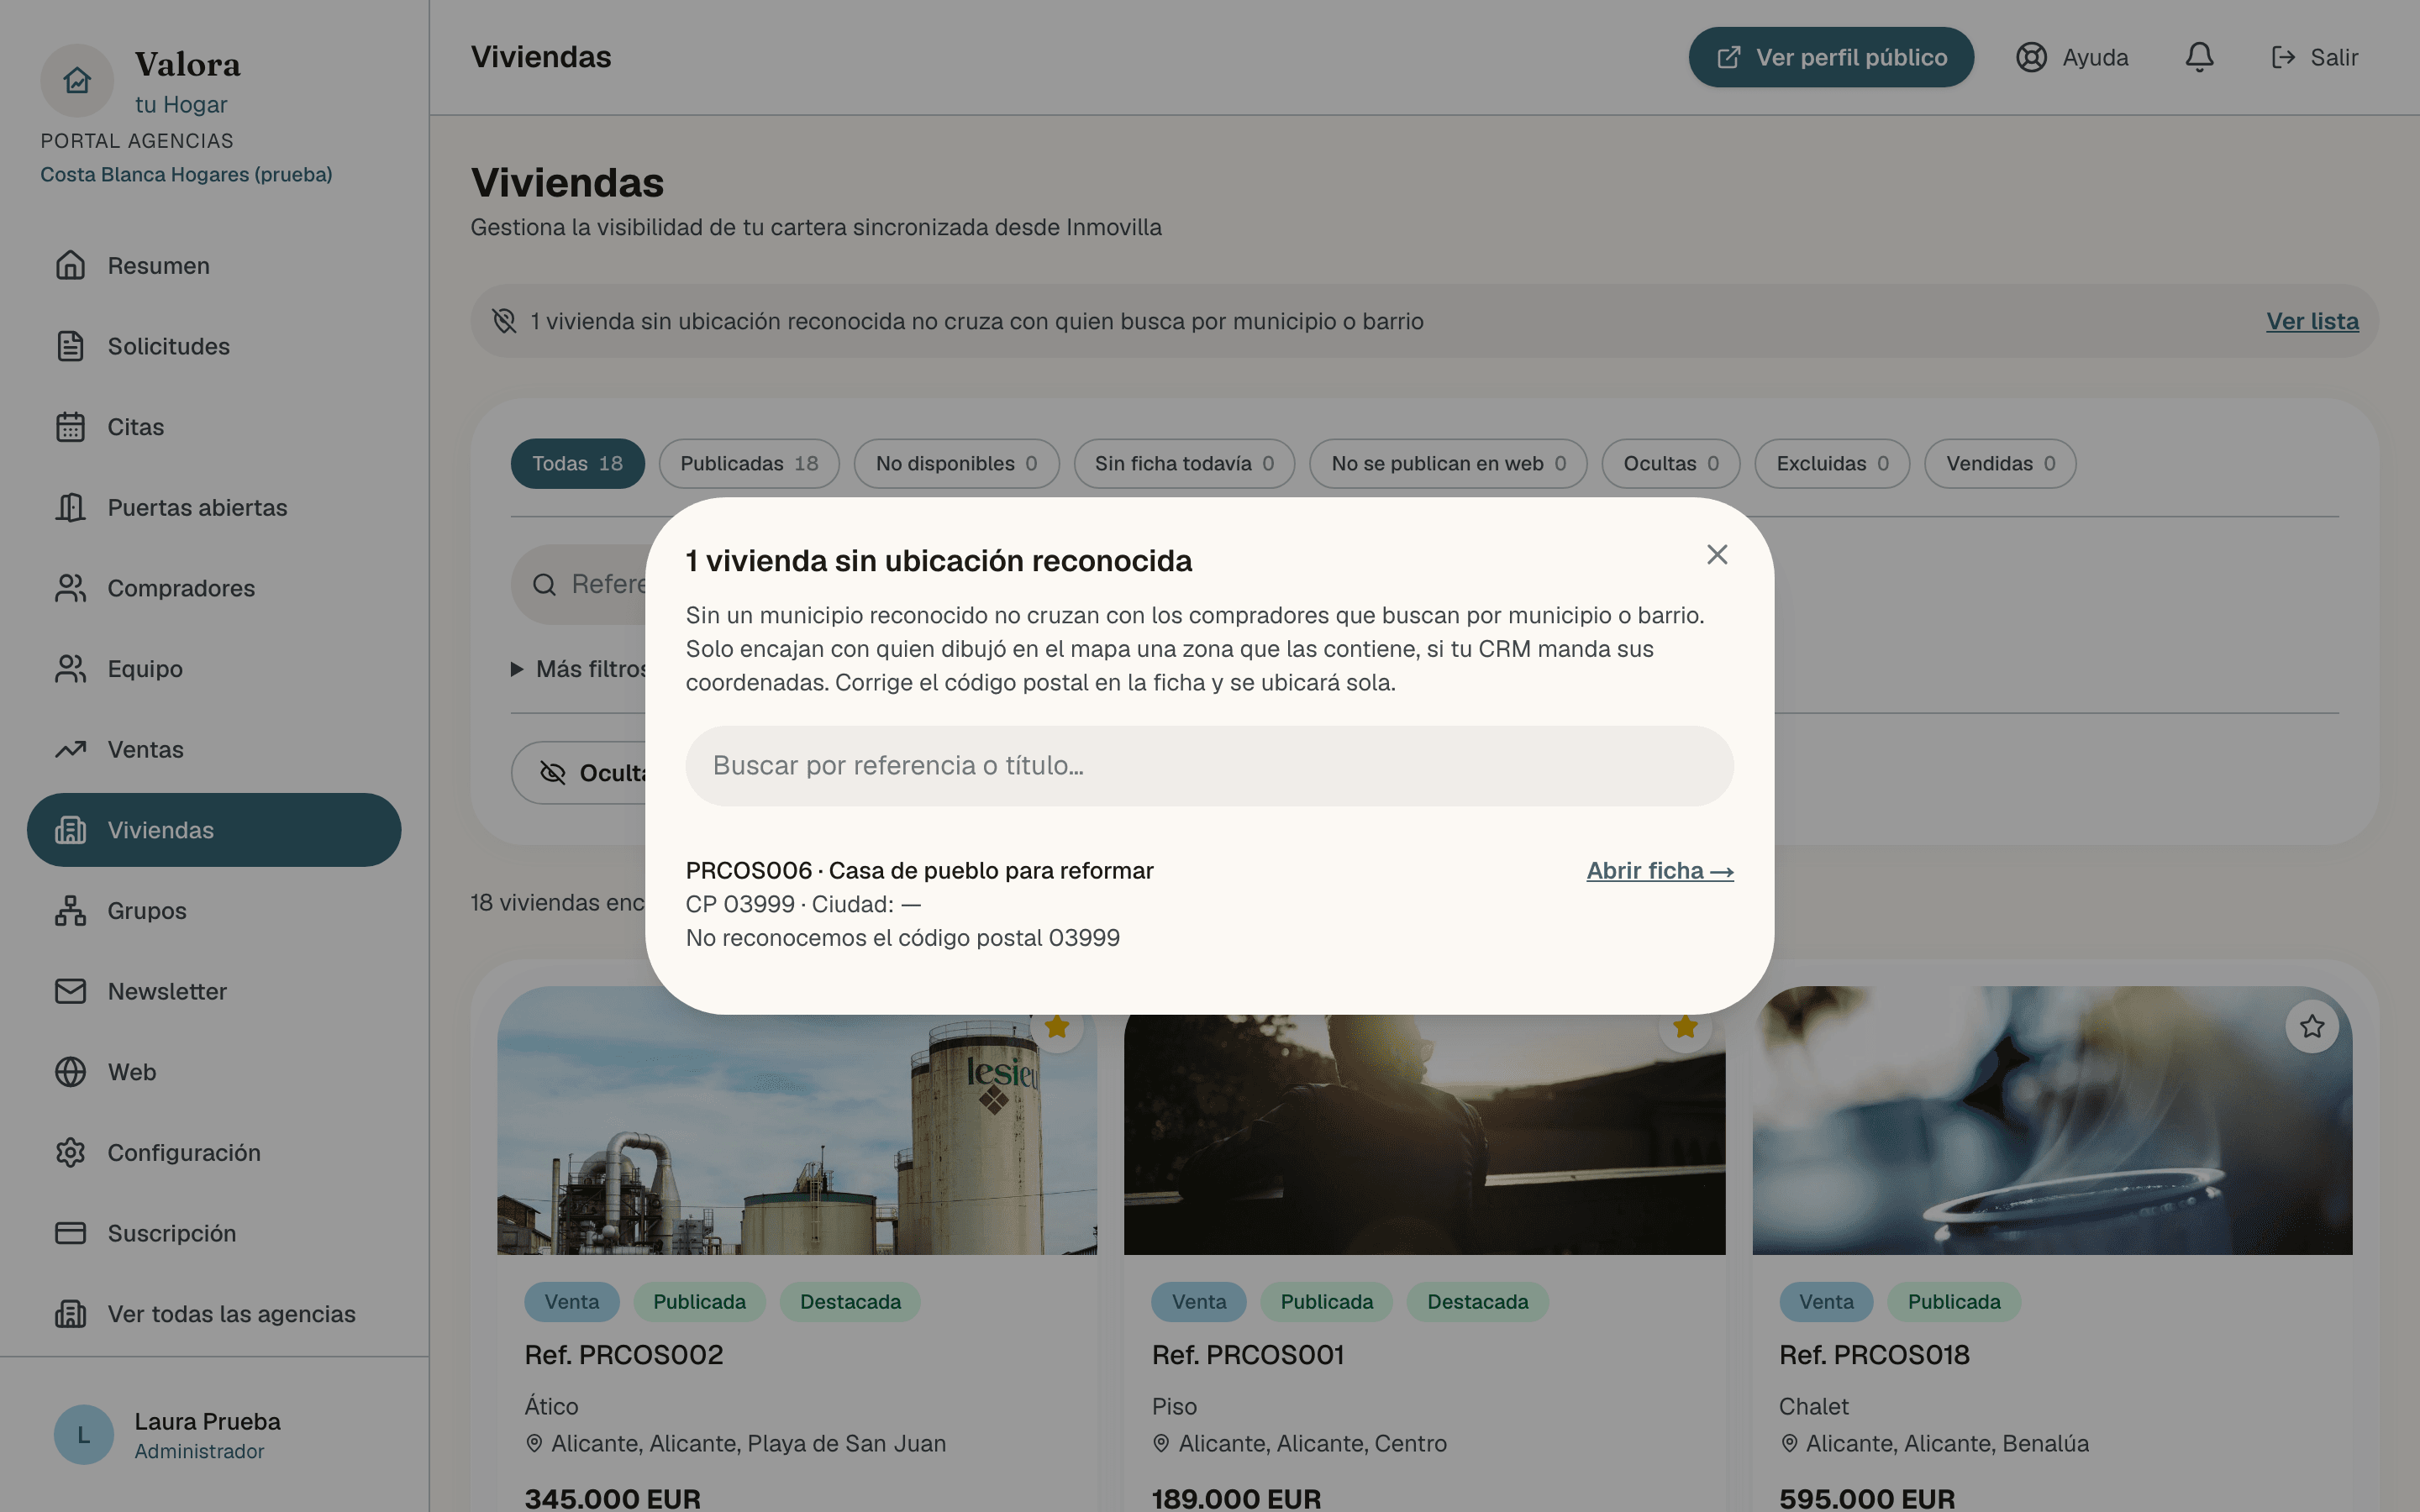Select the Ocultas filter tab
The width and height of the screenshot is (2420, 1512).
[1671, 464]
